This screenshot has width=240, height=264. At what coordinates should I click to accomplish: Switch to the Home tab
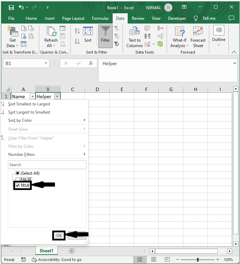tap(31, 18)
